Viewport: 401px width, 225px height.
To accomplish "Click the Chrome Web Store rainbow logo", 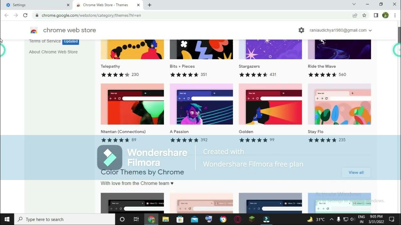I will (34, 30).
